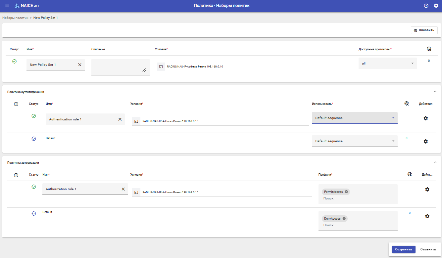The width and height of the screenshot is (442, 258).
Task: Click the Сохранить button
Action: tap(403, 249)
